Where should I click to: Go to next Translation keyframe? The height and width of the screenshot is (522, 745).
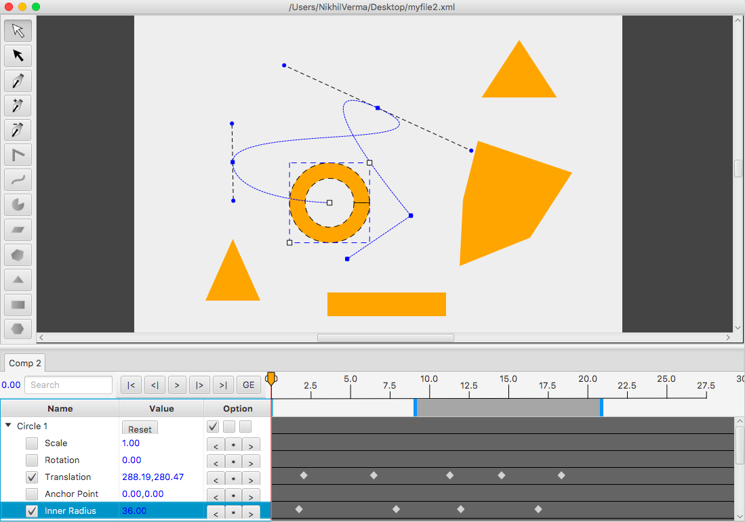point(251,479)
